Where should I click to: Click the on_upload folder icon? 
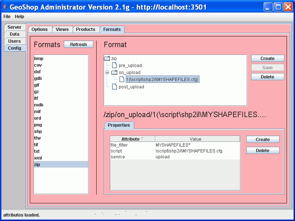(x=114, y=72)
